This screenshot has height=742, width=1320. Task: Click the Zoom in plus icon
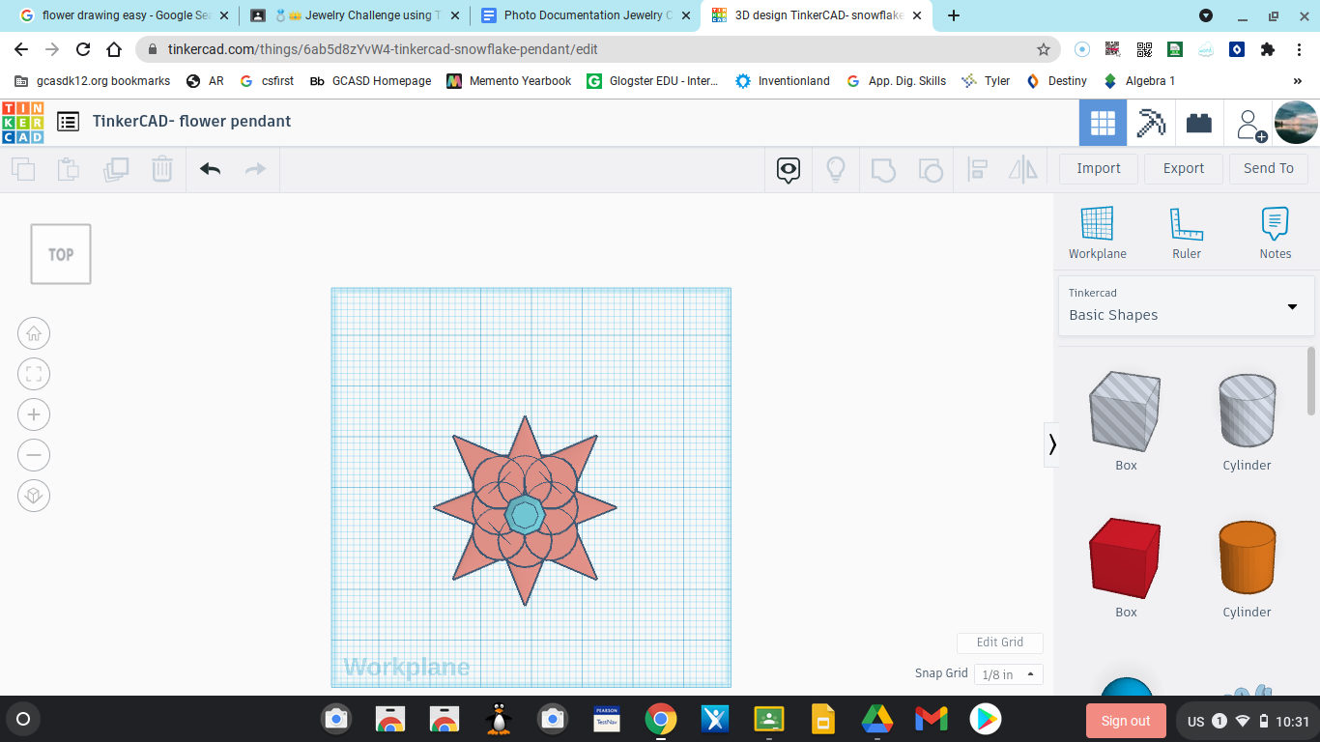tap(34, 414)
